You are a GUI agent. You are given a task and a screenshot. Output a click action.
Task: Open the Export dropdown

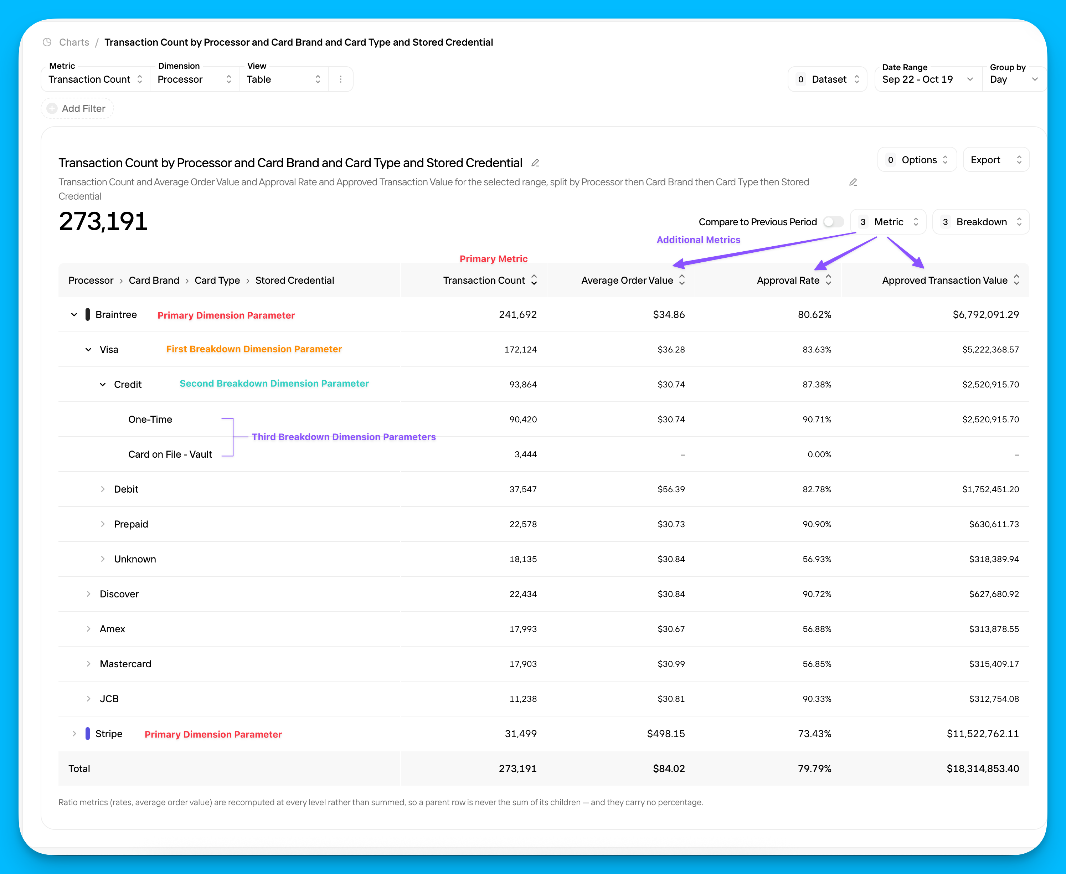point(996,160)
